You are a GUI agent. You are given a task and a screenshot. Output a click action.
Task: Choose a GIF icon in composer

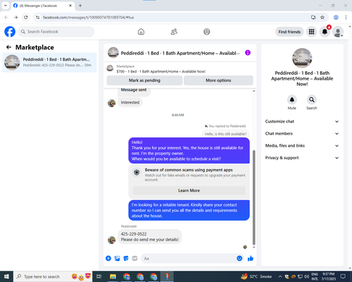click(134, 259)
